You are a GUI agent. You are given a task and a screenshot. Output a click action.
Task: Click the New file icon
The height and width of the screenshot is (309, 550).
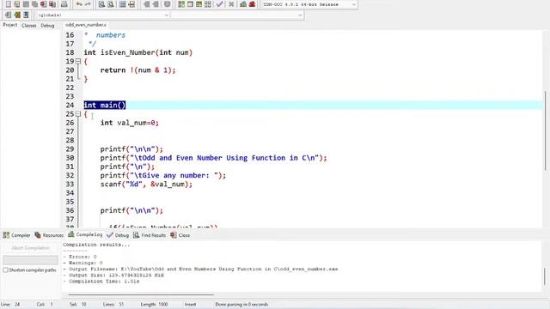pyautogui.click(x=8, y=4)
